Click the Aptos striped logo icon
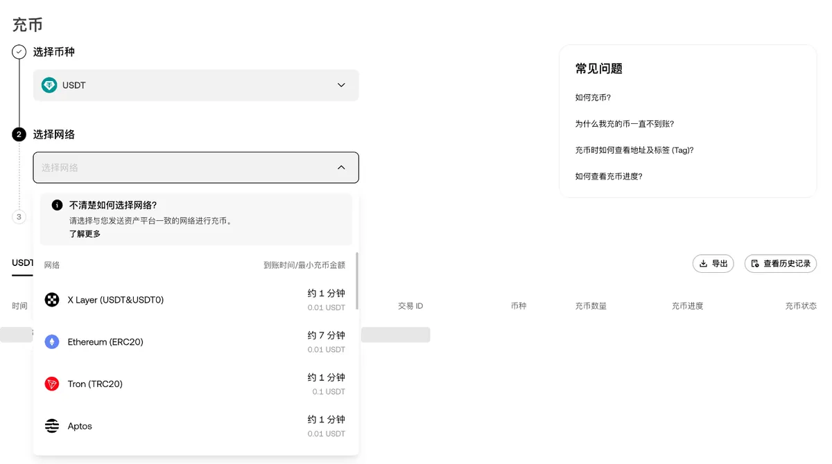The image size is (832, 464). 52,426
